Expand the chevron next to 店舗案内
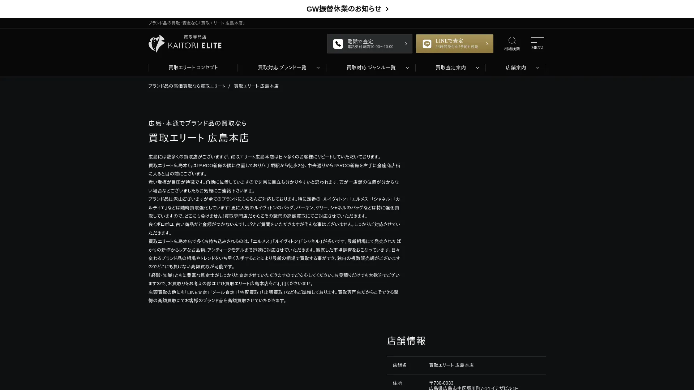This screenshot has height=390, width=694. [538, 68]
